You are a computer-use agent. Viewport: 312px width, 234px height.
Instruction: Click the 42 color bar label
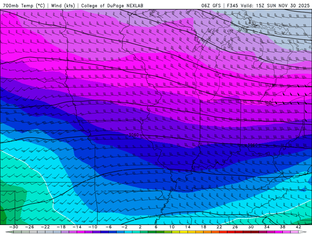point(298,227)
